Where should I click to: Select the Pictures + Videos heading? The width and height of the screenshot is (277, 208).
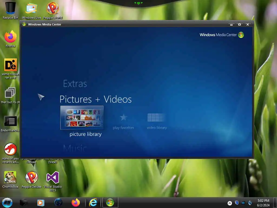(95, 99)
